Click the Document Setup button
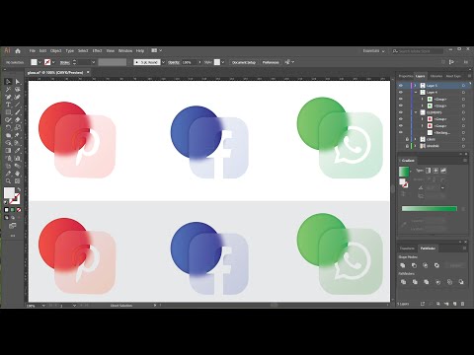Viewport: 474px width, 355px height. [x=244, y=62]
